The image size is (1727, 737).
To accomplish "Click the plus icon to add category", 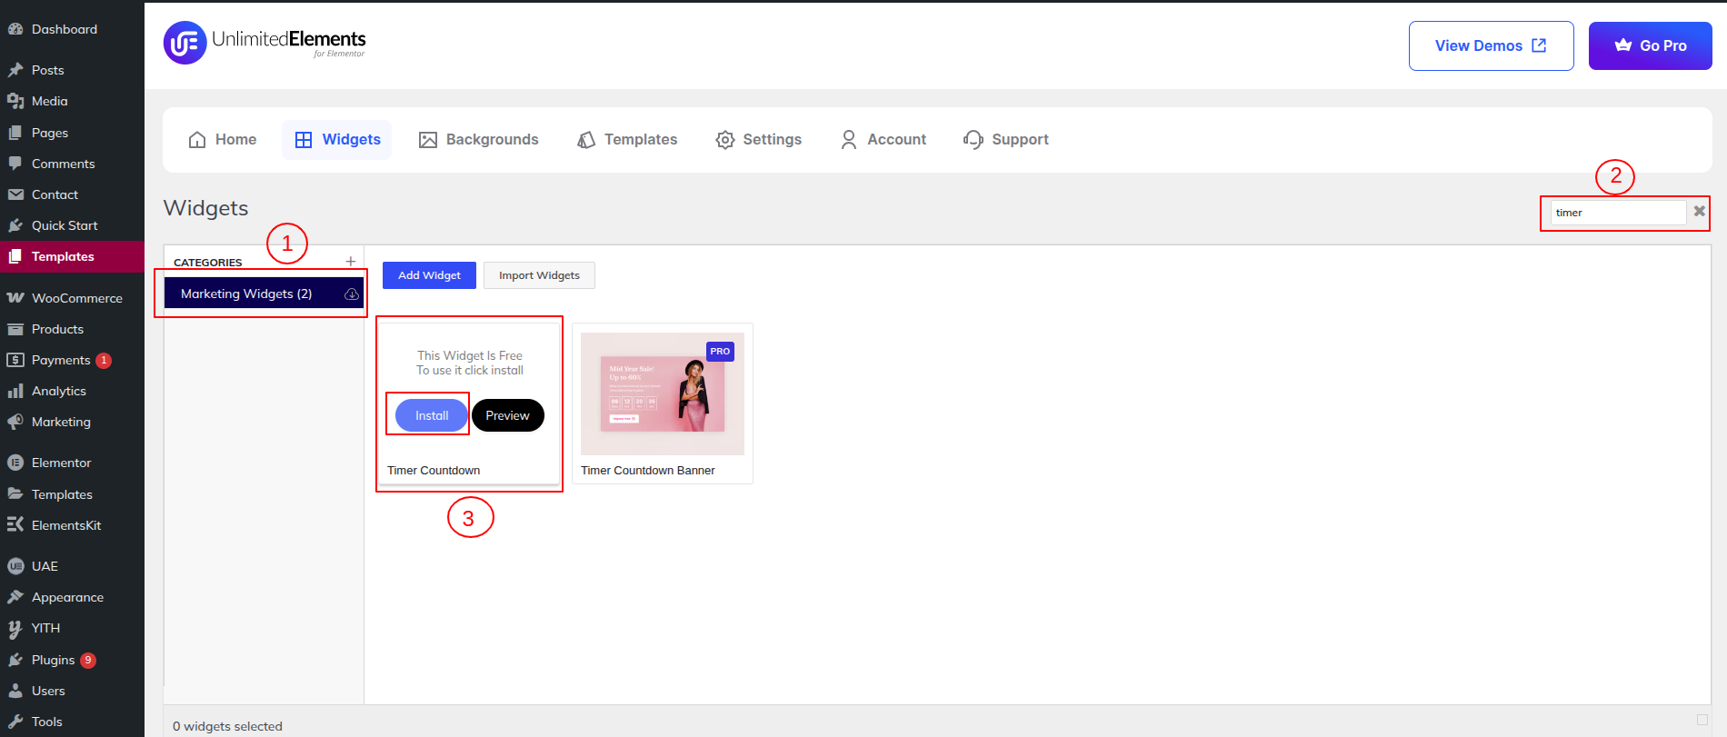I will pos(351,262).
